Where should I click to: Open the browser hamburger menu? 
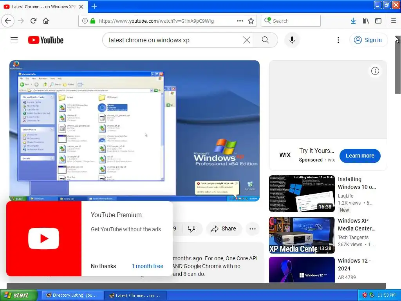point(394,21)
